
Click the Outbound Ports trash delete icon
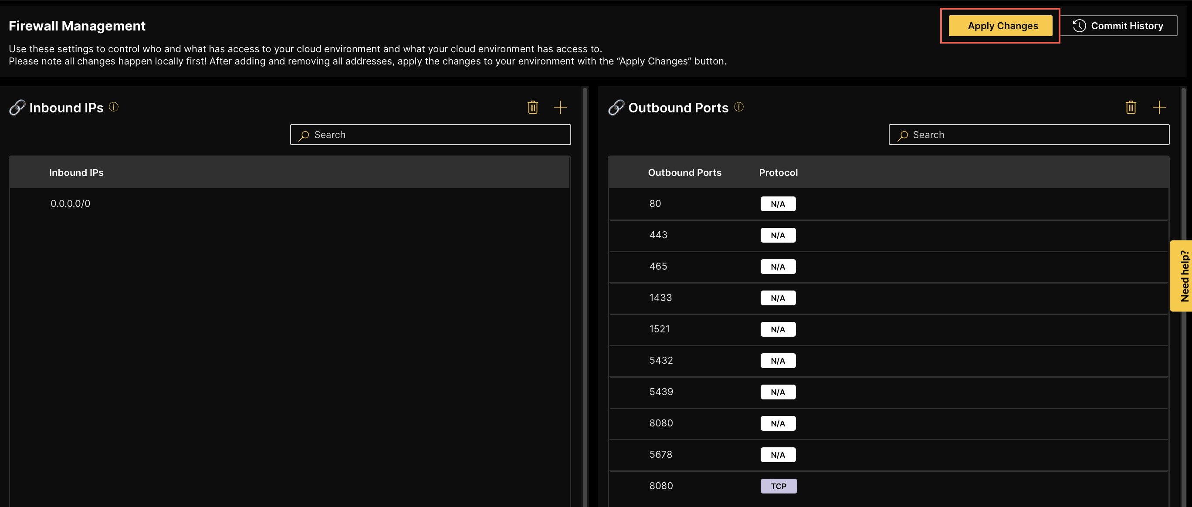tap(1131, 107)
